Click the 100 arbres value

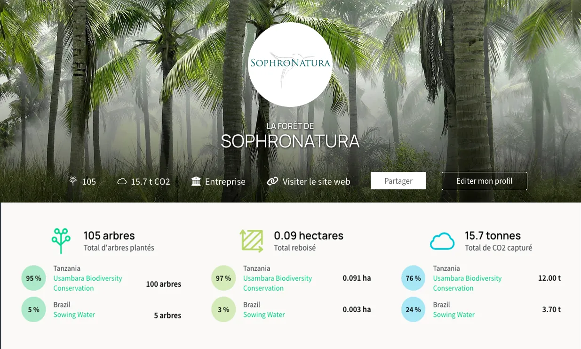[164, 284]
